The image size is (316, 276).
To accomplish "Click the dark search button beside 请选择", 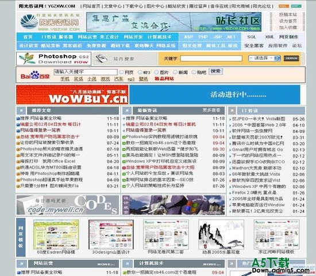I will point(291,58).
